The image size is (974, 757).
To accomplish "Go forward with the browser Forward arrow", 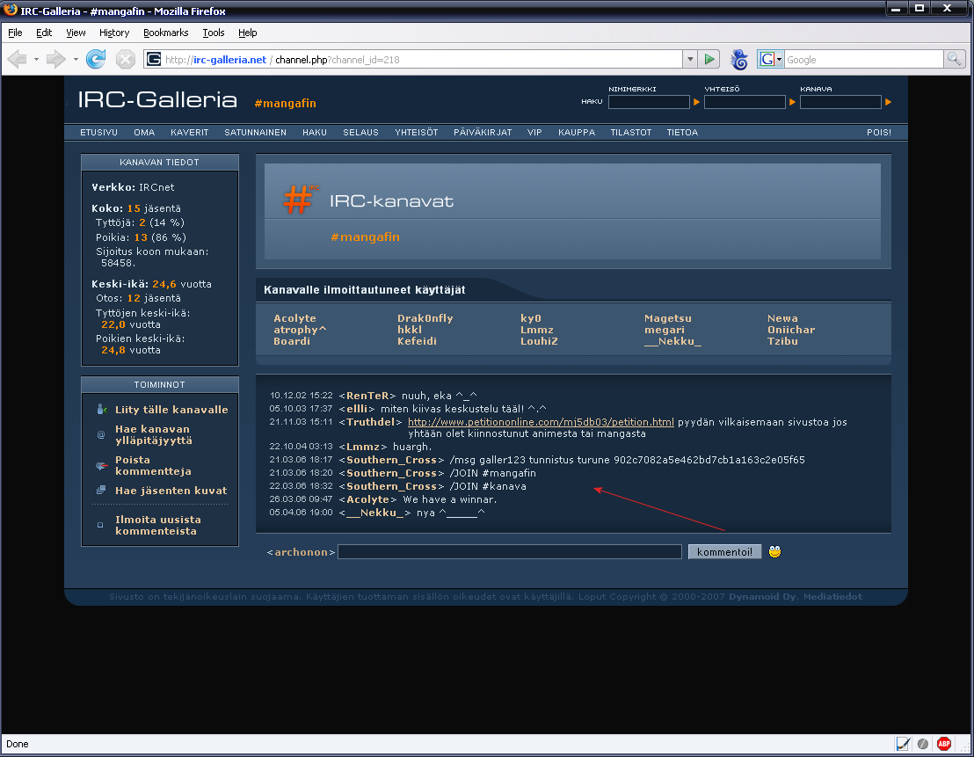I will (x=56, y=60).
